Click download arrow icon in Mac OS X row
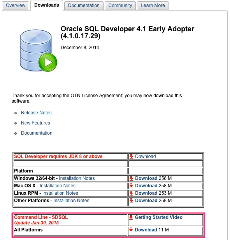The image size is (230, 240). tap(131, 186)
